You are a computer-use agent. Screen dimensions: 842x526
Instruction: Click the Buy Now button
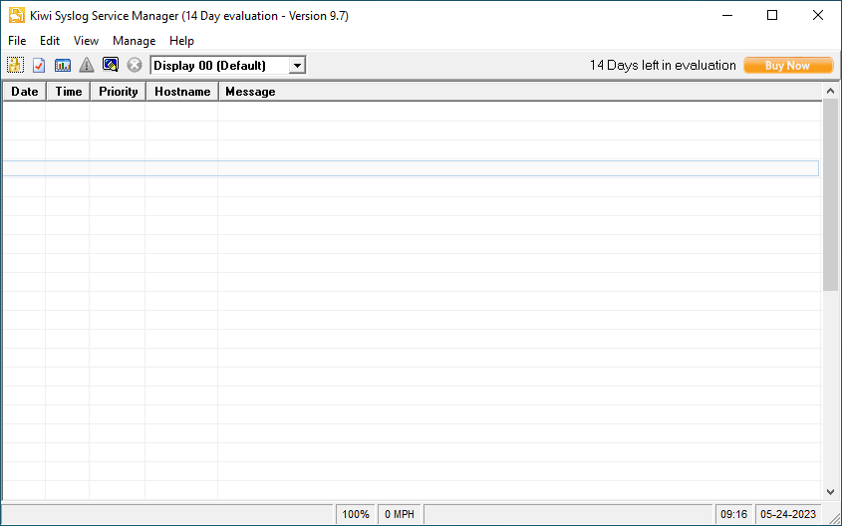point(788,66)
